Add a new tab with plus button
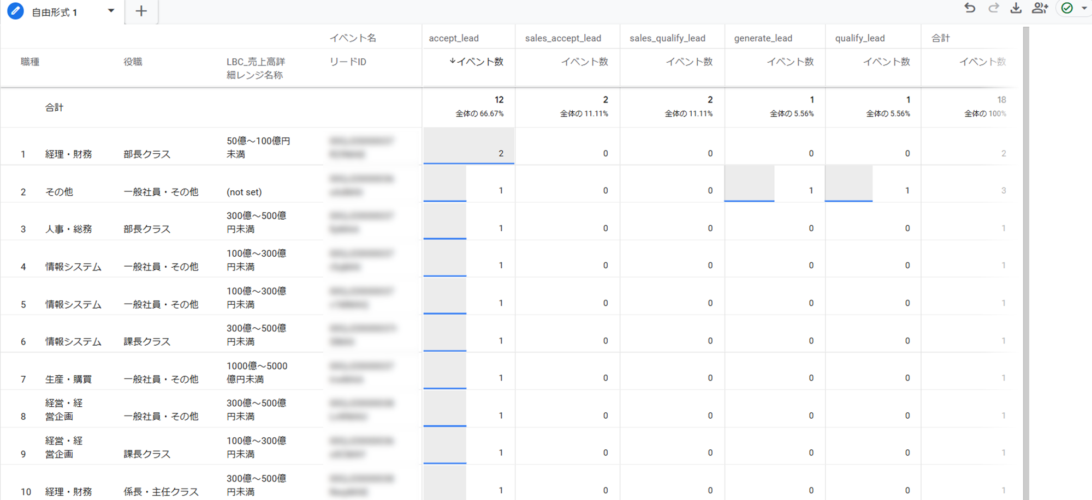This screenshot has width=1092, height=500. tap(141, 11)
